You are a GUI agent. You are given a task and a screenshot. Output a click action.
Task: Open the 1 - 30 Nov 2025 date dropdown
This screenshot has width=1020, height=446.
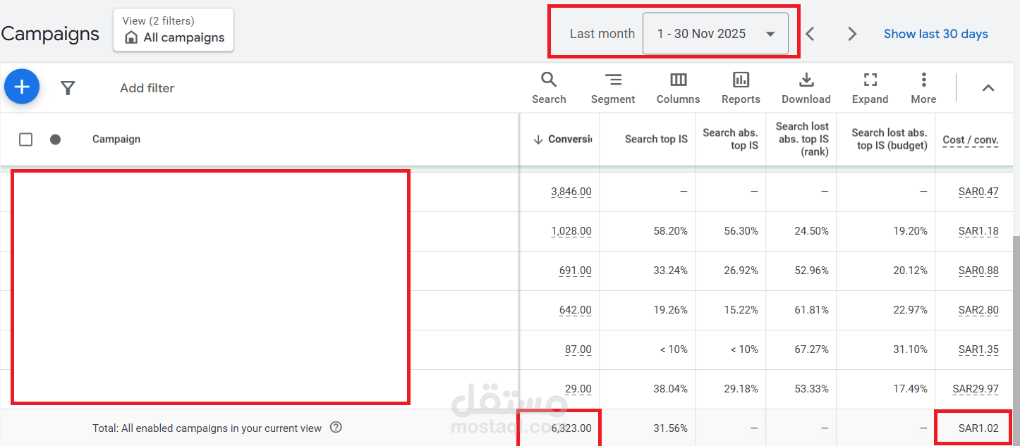pos(715,34)
